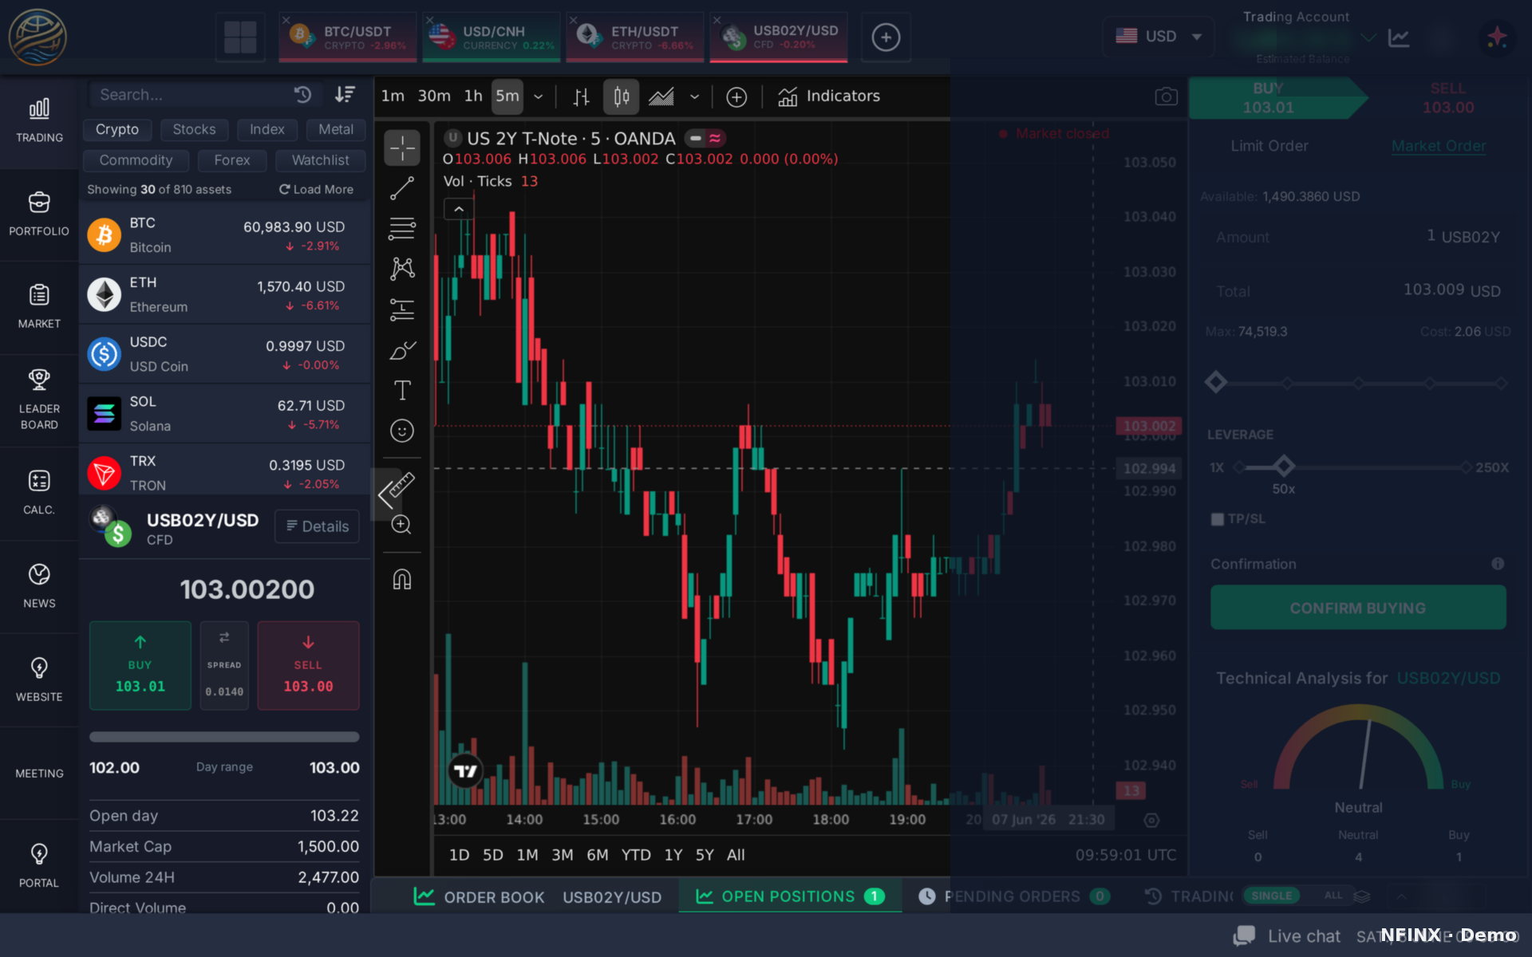
Task: Click the search history icon
Action: [302, 95]
